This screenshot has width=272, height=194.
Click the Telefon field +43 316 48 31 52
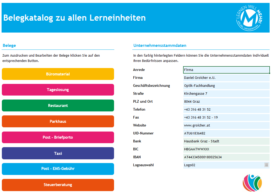pyautogui.click(x=226, y=110)
